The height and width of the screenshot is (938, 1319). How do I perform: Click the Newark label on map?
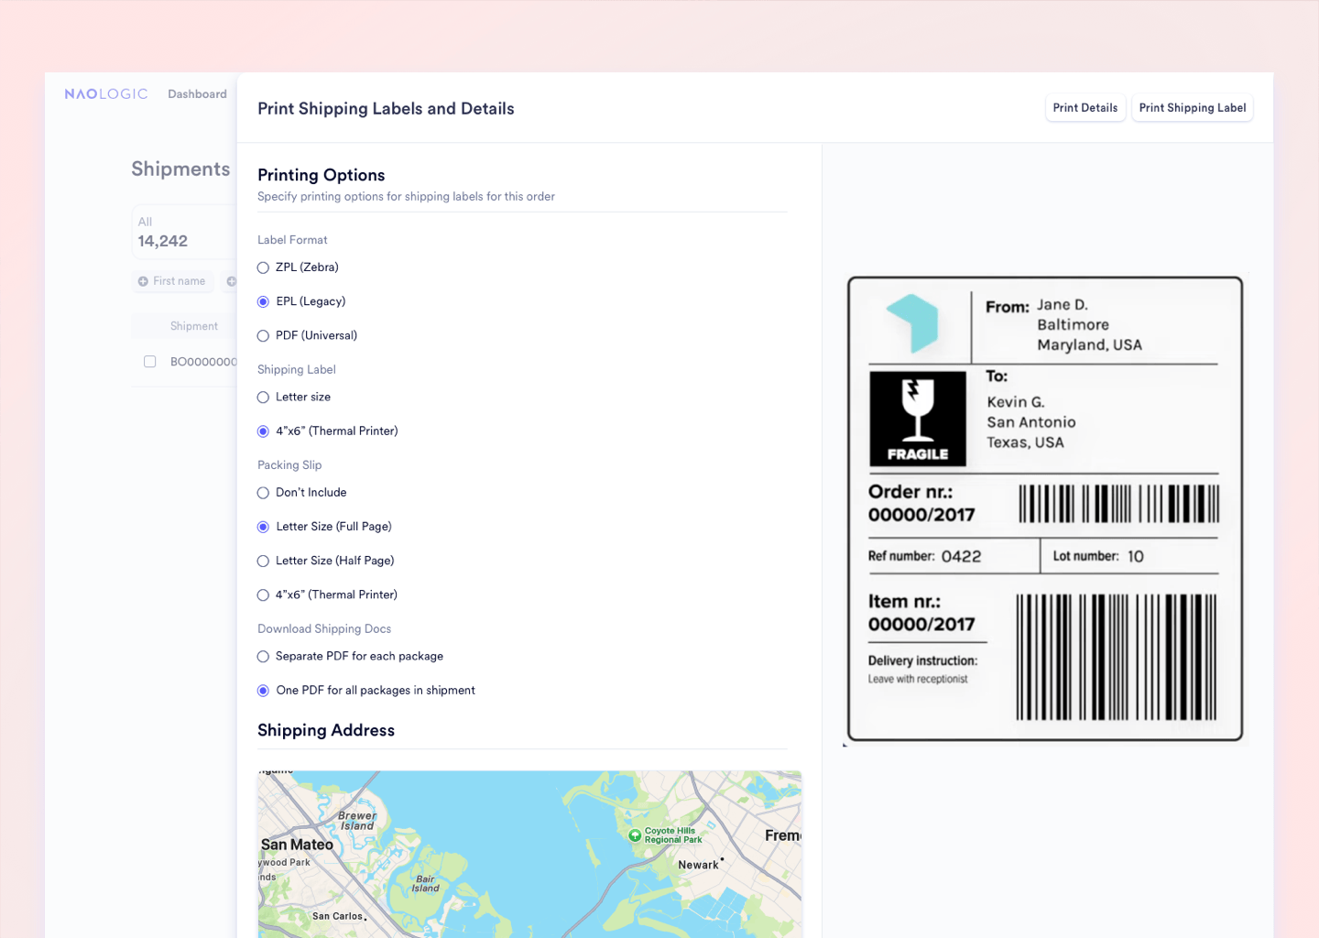698,865
